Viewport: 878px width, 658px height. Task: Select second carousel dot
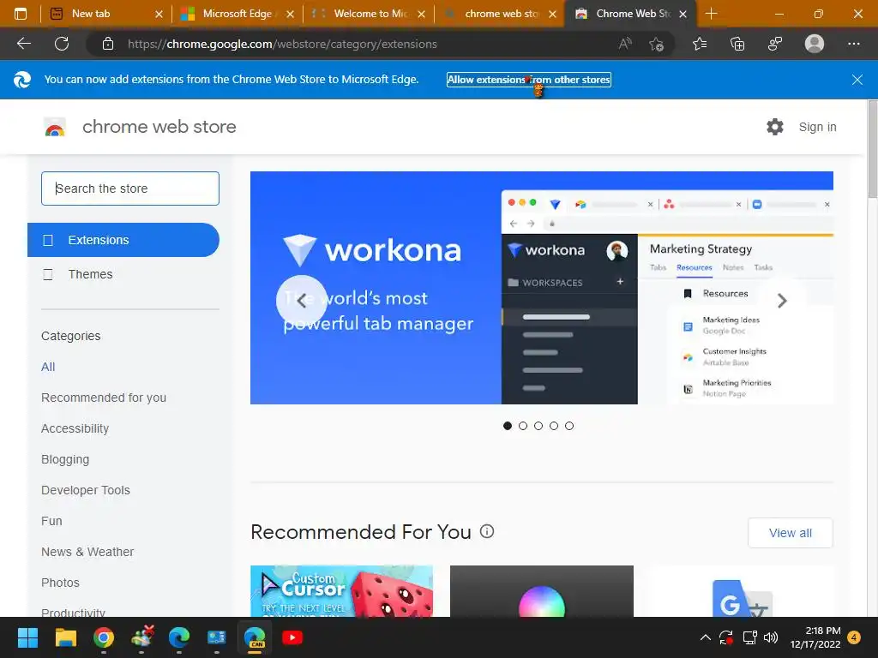[523, 426]
